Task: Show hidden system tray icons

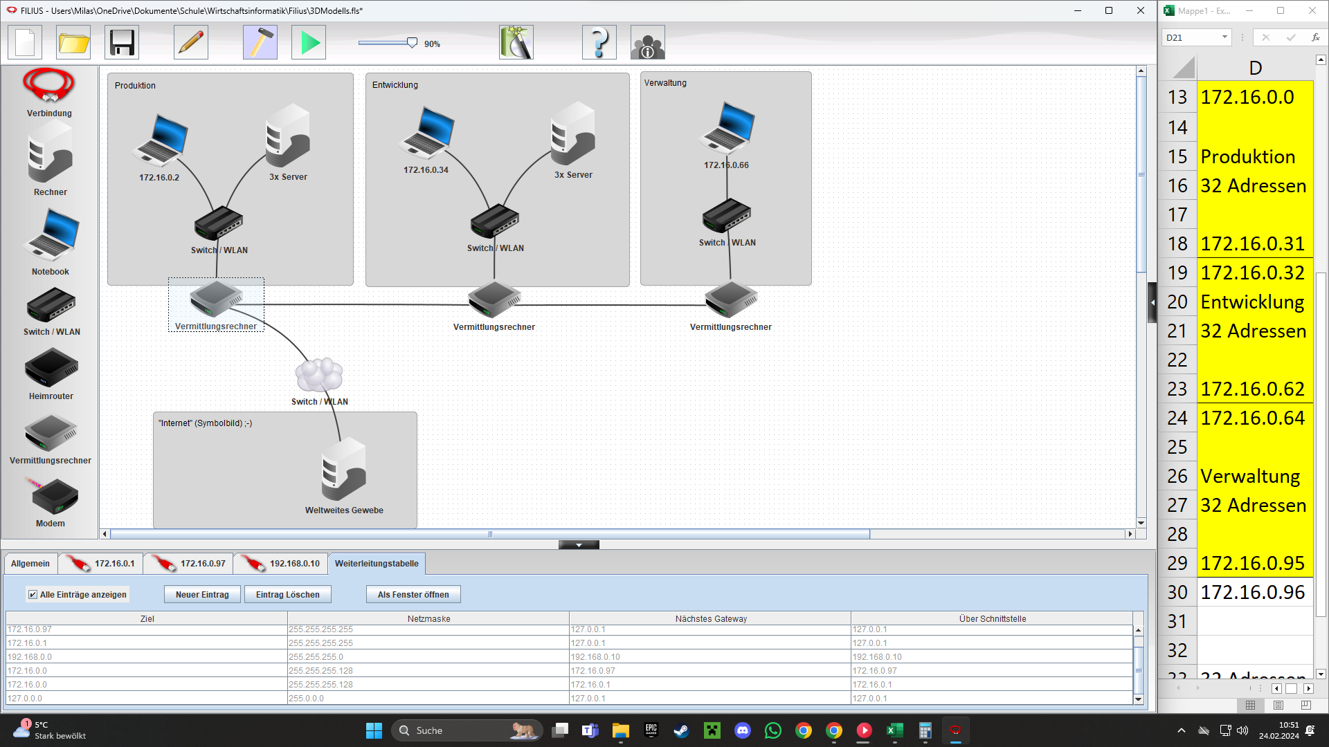Action: (1182, 730)
